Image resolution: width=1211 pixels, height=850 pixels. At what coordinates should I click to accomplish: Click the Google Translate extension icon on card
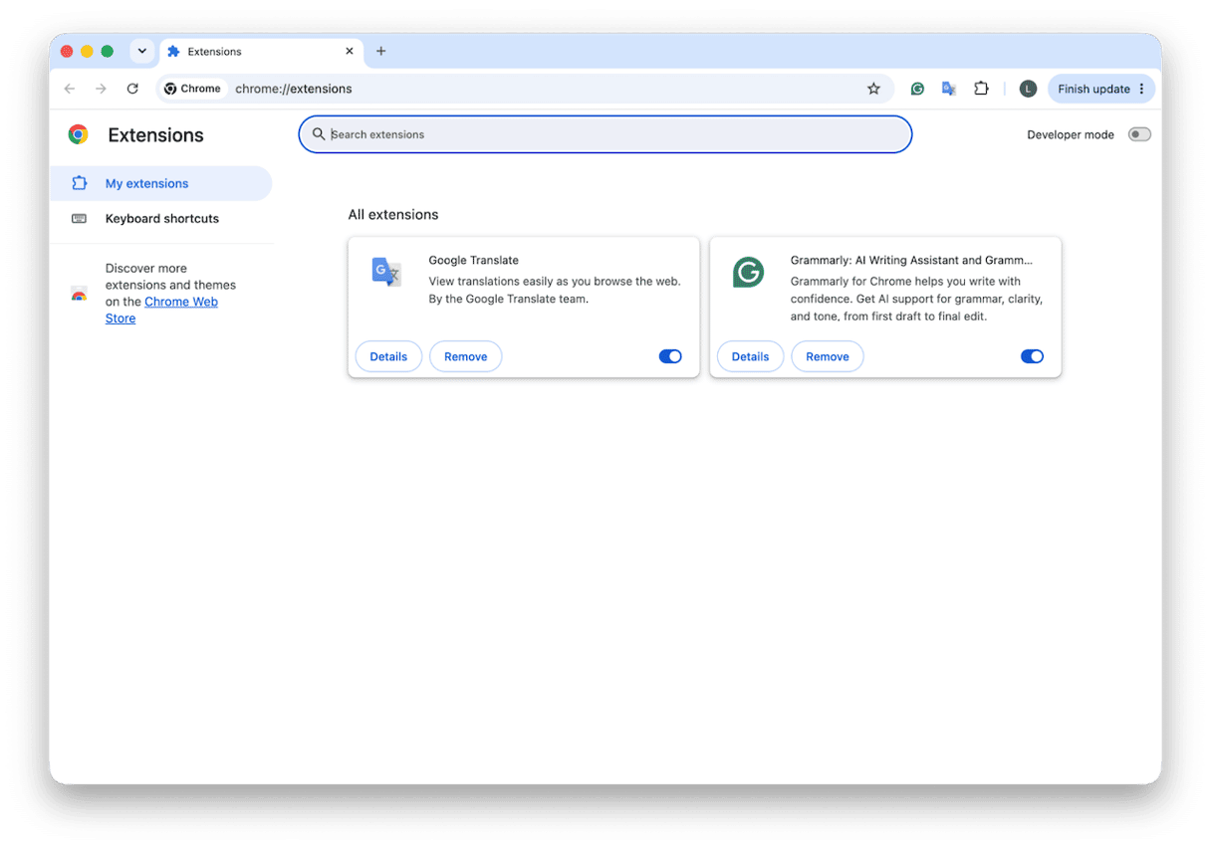(386, 272)
